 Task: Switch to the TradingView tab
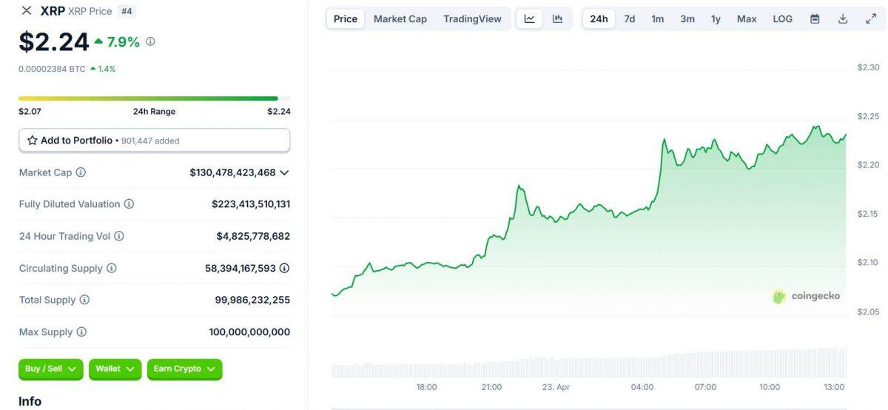click(472, 19)
